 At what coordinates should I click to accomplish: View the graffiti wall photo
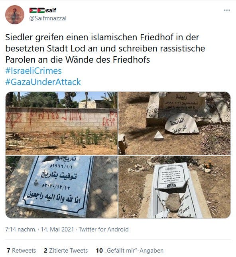click(61, 123)
